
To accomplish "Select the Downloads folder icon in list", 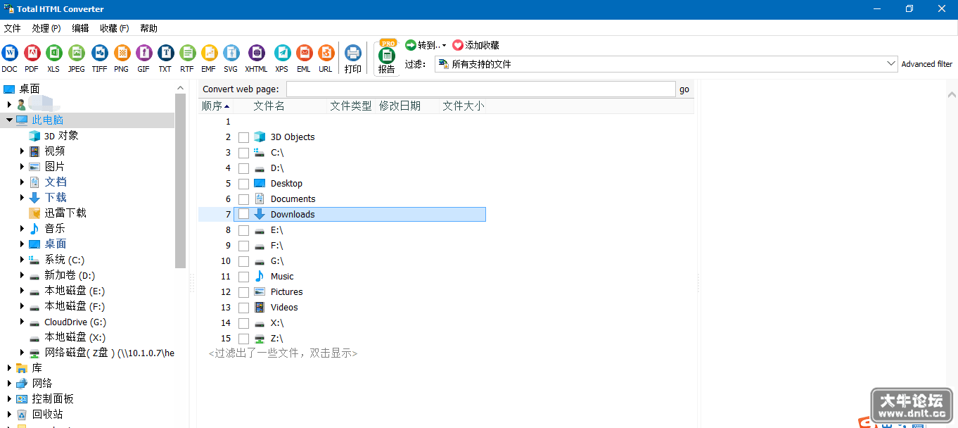I will point(260,214).
